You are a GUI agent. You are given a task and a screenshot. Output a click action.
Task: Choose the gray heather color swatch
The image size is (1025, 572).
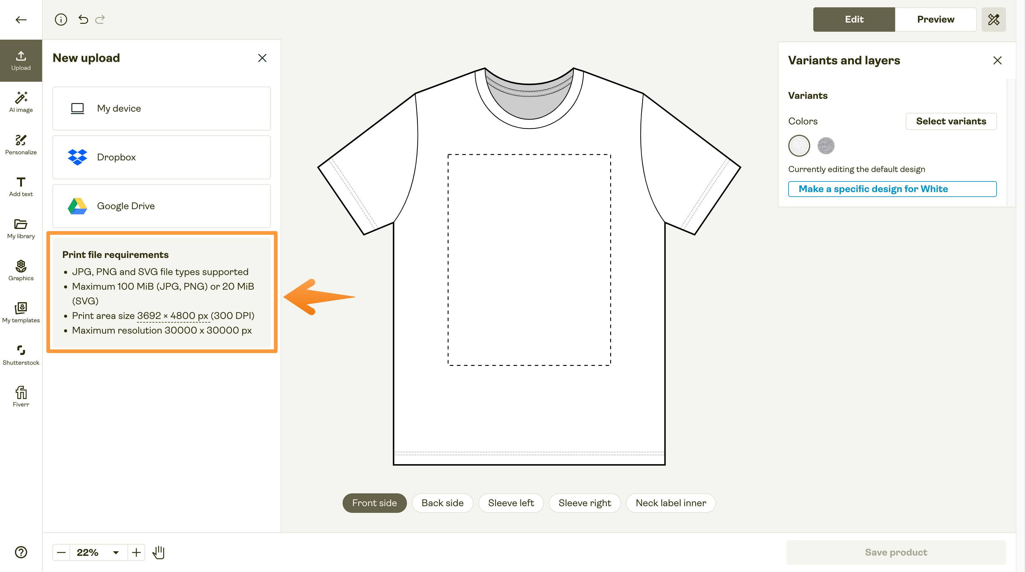pos(826,145)
